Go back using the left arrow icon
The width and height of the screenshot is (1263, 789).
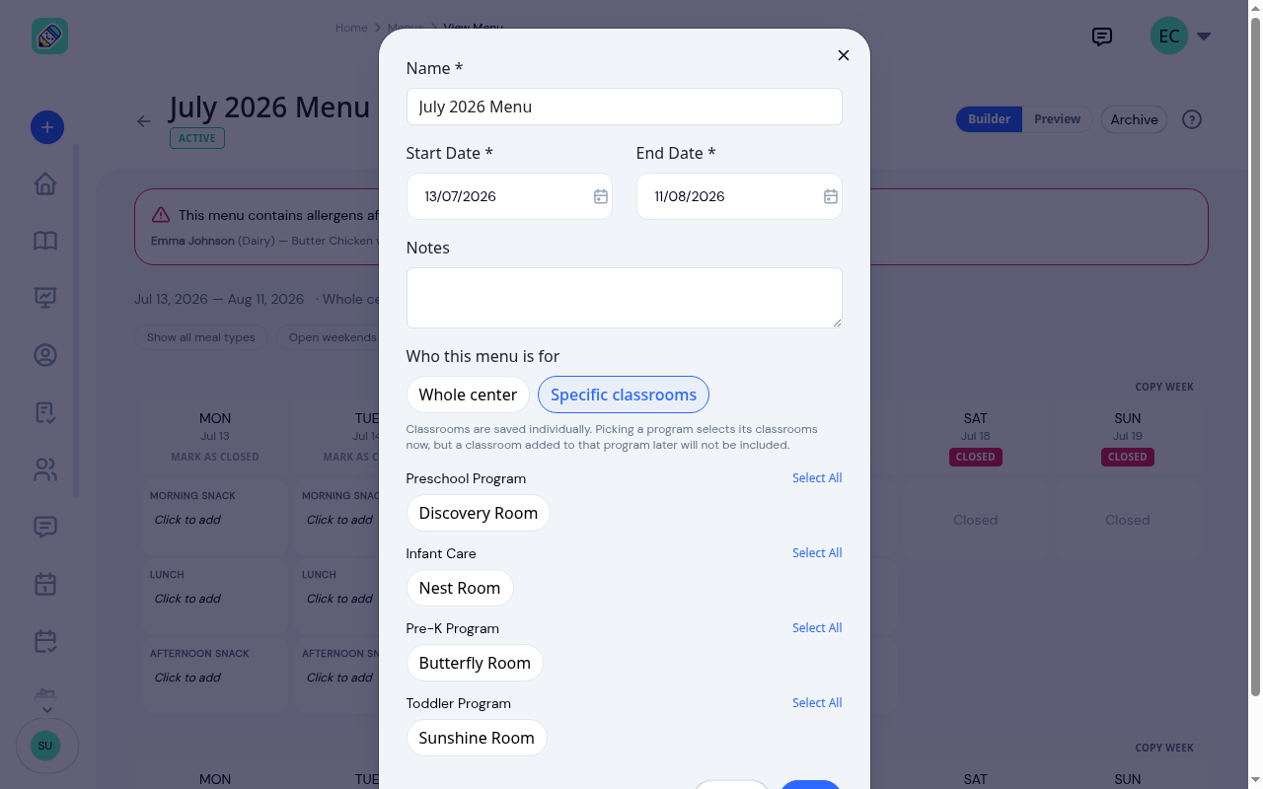tap(144, 121)
